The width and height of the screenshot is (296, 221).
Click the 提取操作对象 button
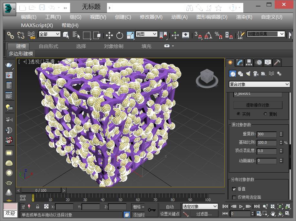(258, 105)
